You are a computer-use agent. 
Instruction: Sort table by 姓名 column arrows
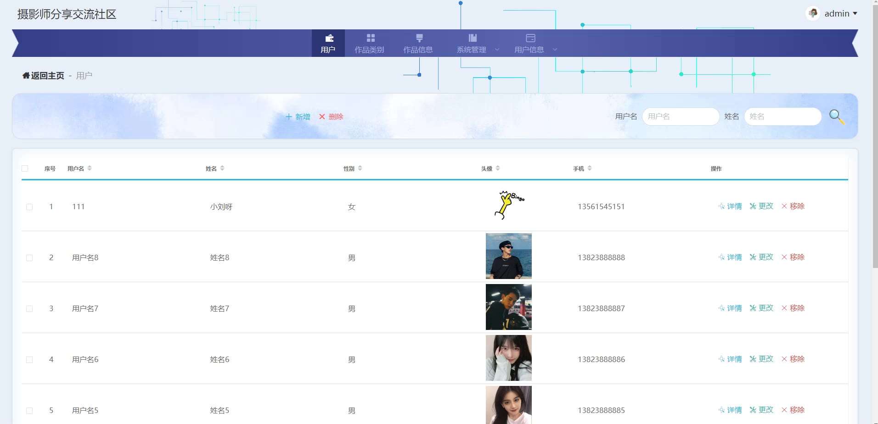[222, 168]
